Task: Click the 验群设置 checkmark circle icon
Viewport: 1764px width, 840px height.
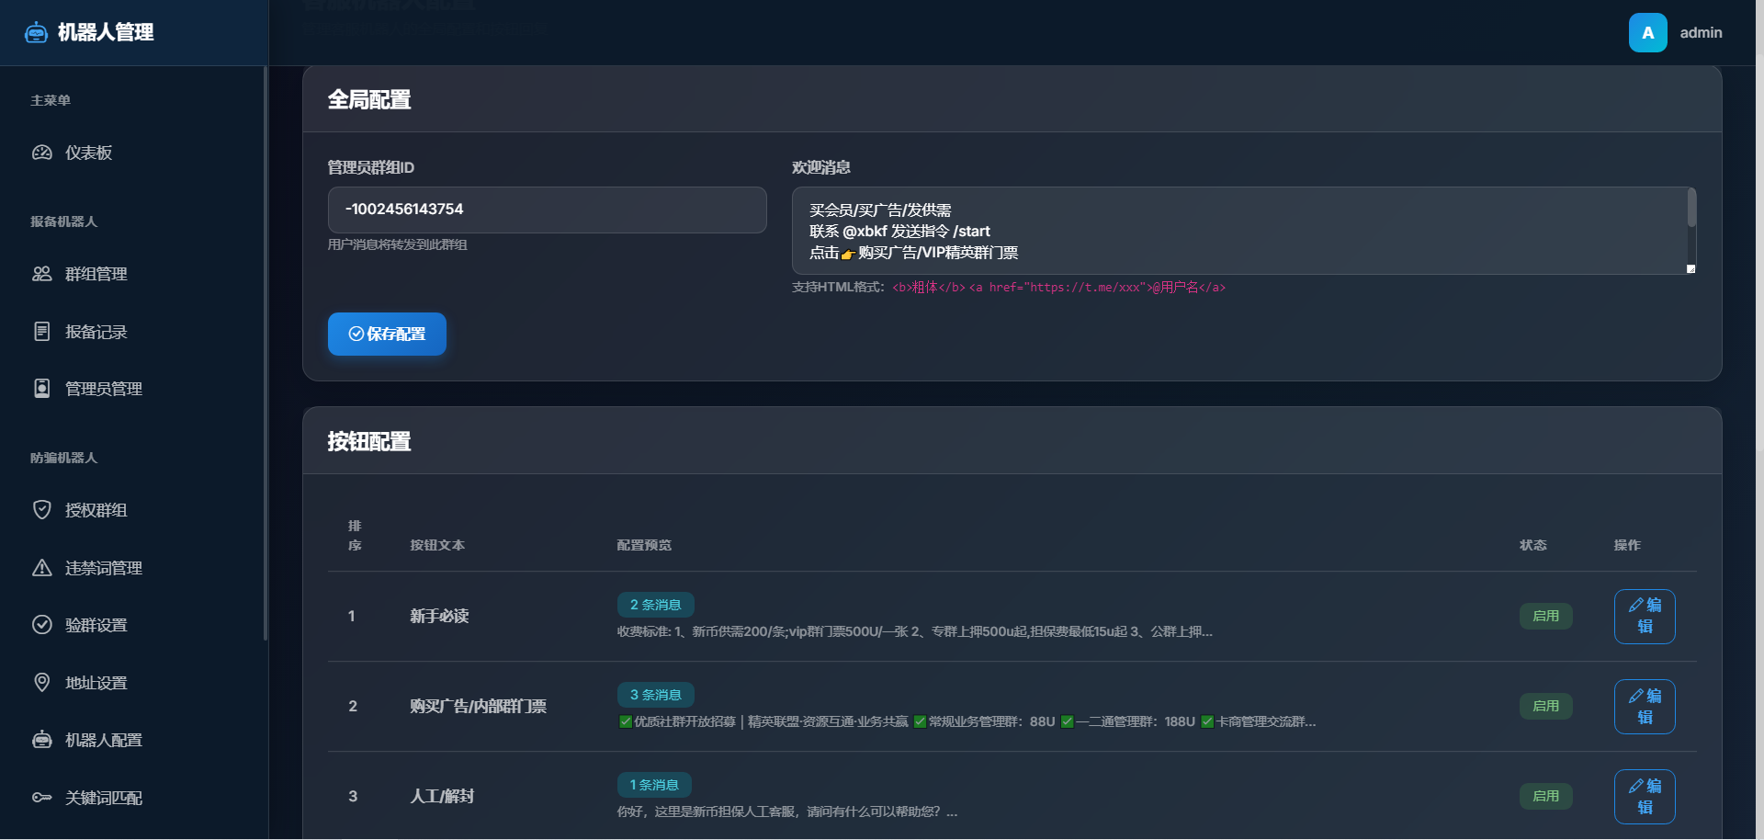Action: pyautogui.click(x=42, y=625)
